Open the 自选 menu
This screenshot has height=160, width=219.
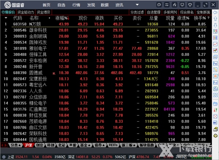[61, 5]
